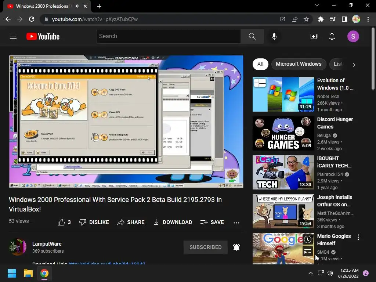Select the Microsoft Windows filter chip
Screen dimensions: 376x282
point(299,64)
